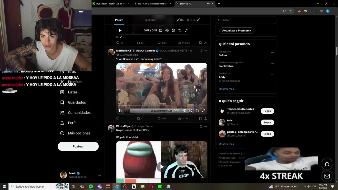338x190 pixels.
Task: Open Windows Start menu
Action: (4, 187)
